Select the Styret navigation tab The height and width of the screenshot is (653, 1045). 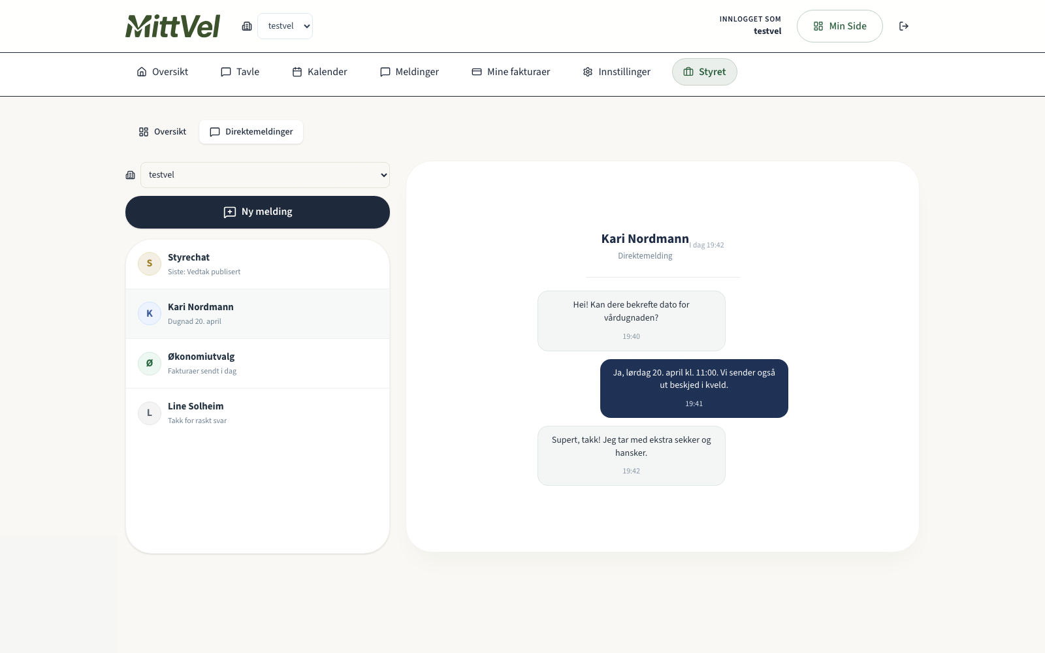point(704,72)
